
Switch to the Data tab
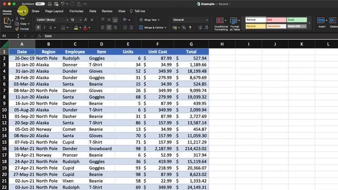coord(93,11)
